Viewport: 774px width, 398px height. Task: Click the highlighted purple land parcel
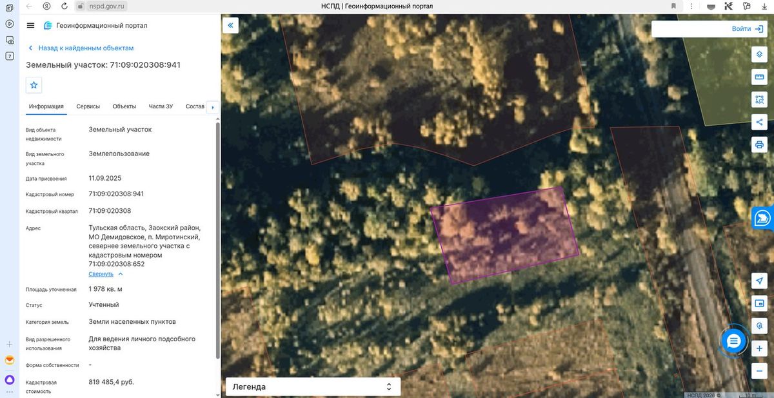(505, 235)
